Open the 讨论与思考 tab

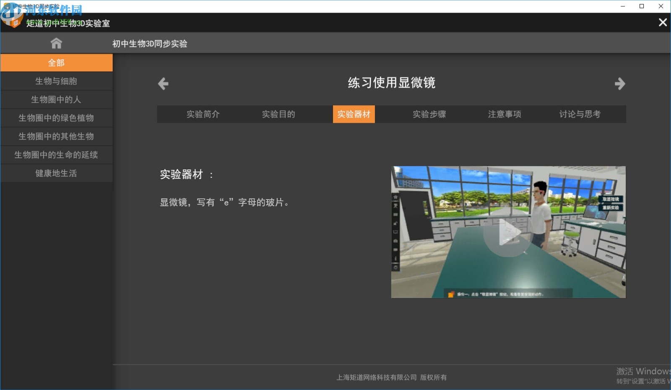click(580, 114)
